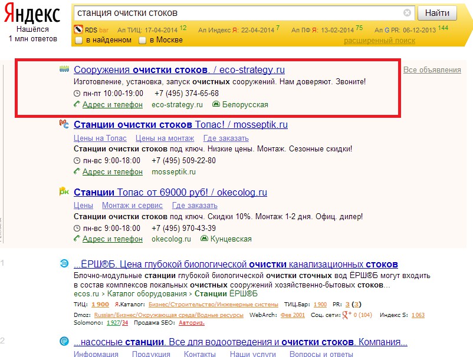Click the clock icon in the mosseptik.ru ad
The image size is (473, 357).
[x=77, y=161]
